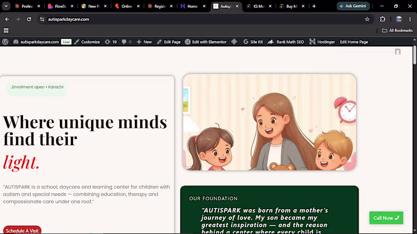
Task: Open Customize in the admin bar
Action: [87, 42]
